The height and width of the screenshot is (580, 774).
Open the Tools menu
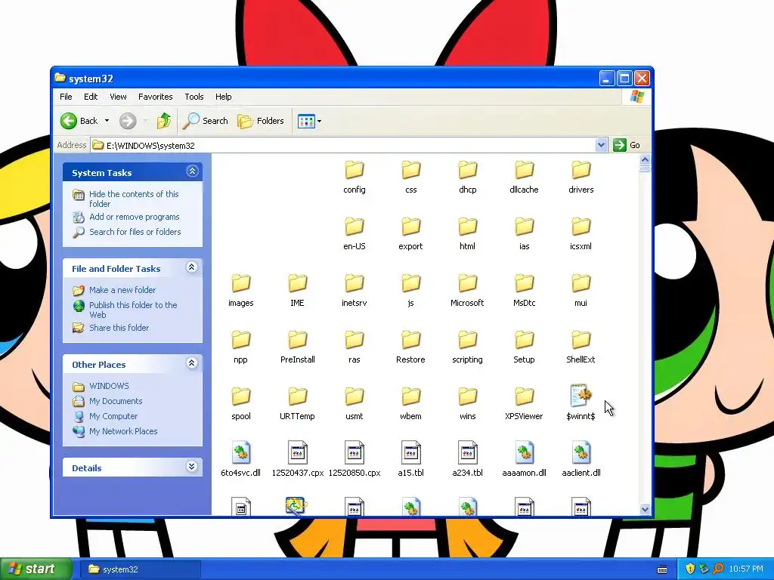click(194, 97)
